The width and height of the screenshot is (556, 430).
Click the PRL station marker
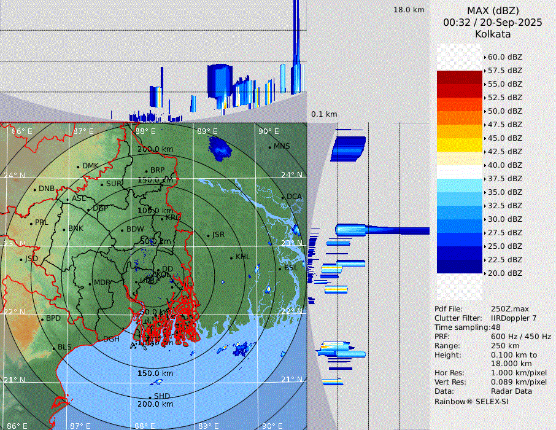(31, 223)
